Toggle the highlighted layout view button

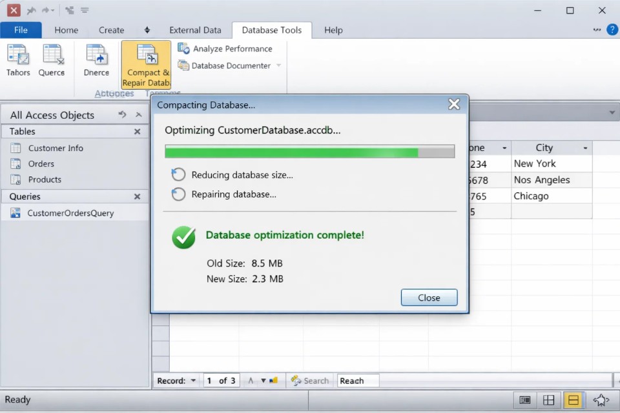tap(572, 400)
